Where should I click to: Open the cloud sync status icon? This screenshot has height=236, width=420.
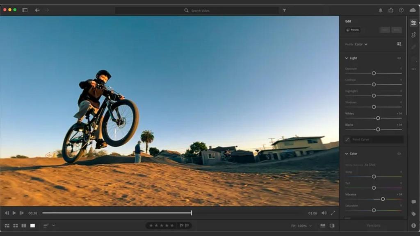coord(413,10)
